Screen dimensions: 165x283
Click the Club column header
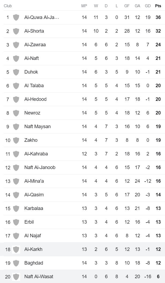point(8,6)
